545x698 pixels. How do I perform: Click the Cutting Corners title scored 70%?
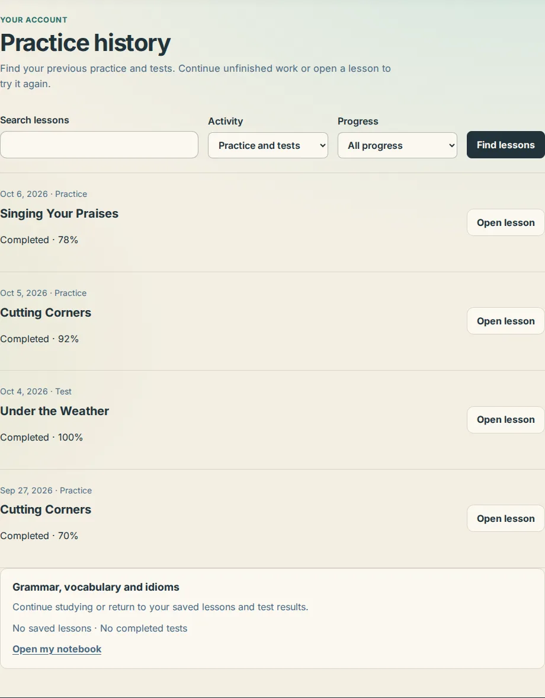click(x=46, y=509)
